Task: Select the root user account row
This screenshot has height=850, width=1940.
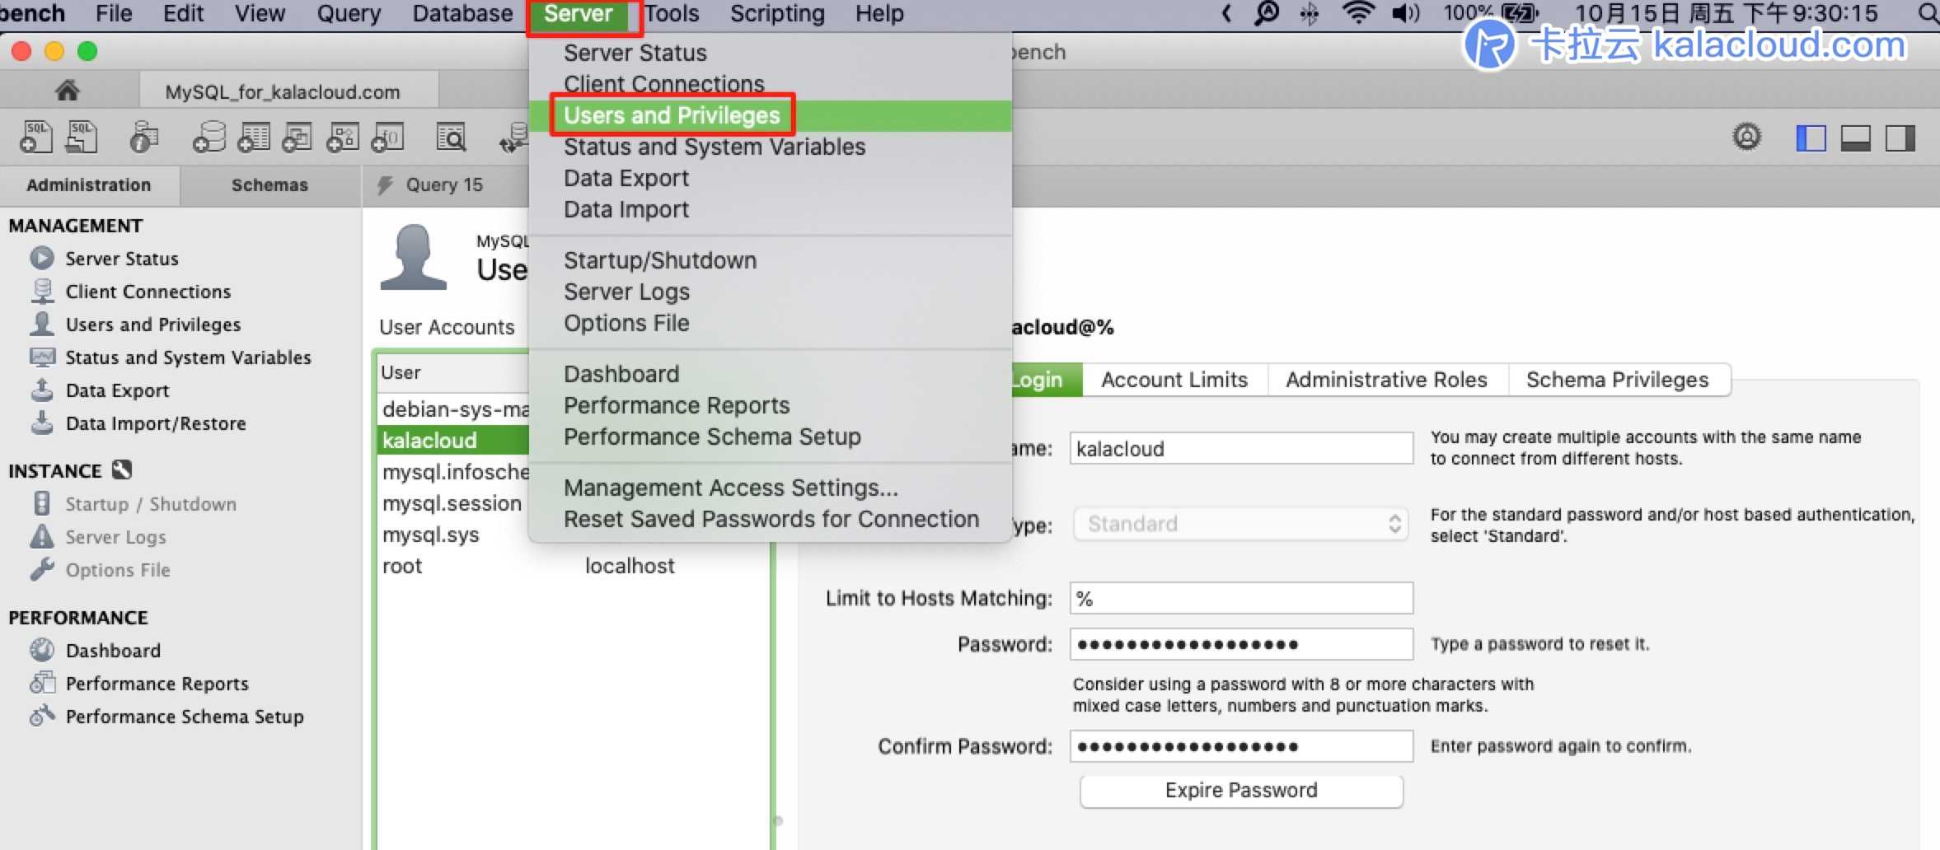Action: click(x=574, y=566)
